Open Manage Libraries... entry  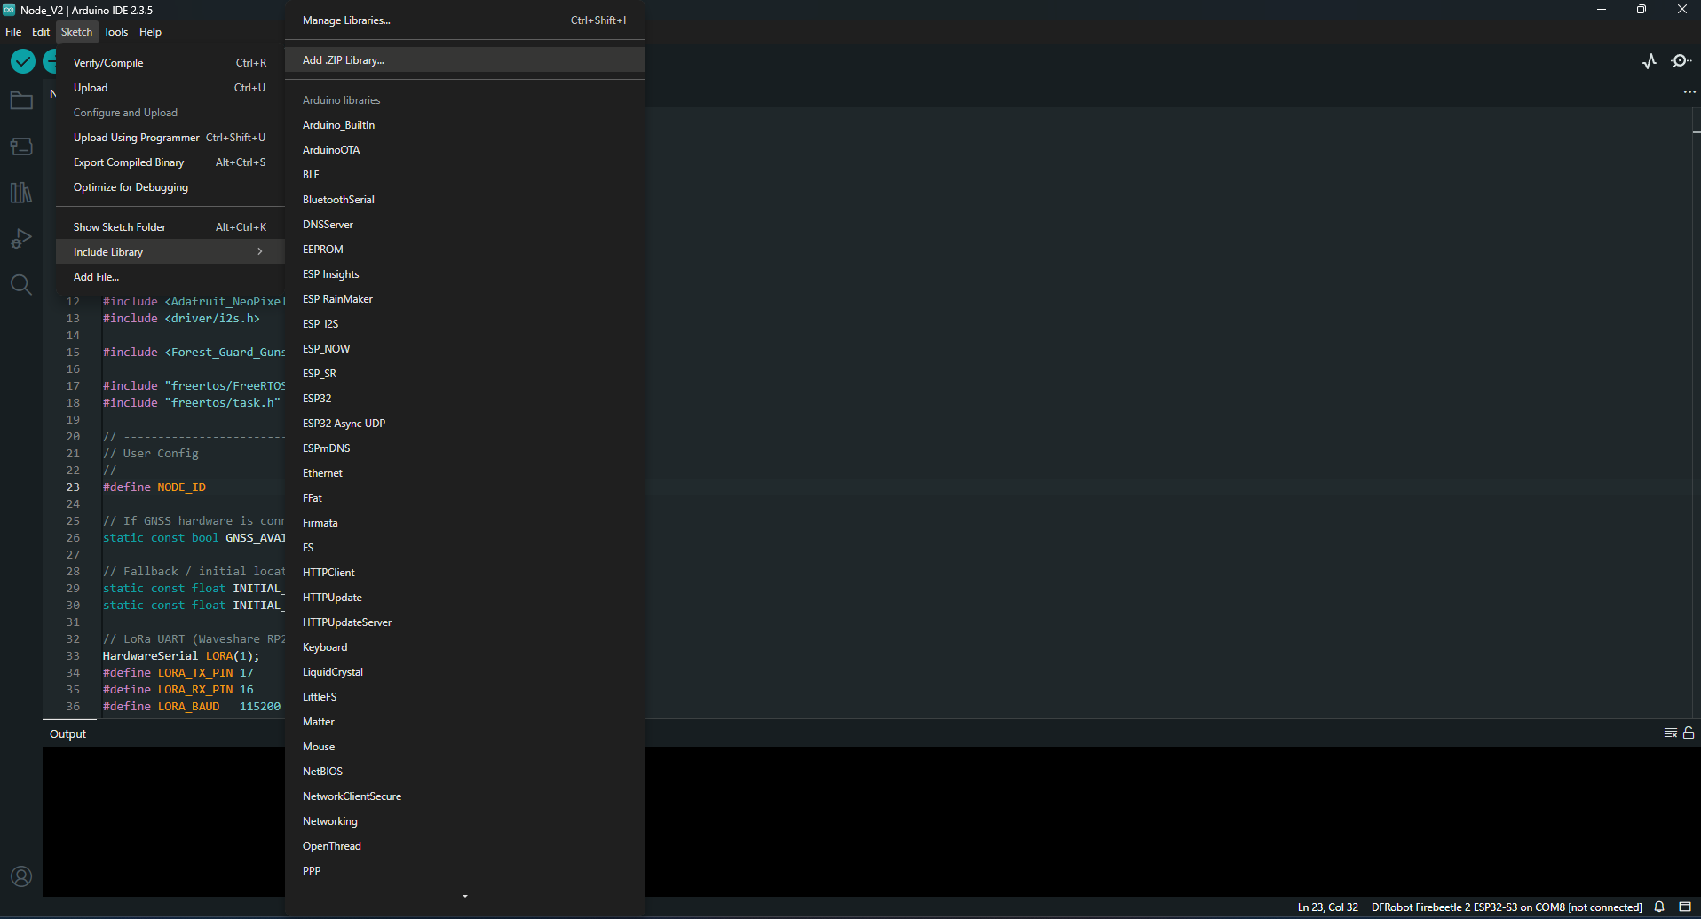click(x=465, y=20)
